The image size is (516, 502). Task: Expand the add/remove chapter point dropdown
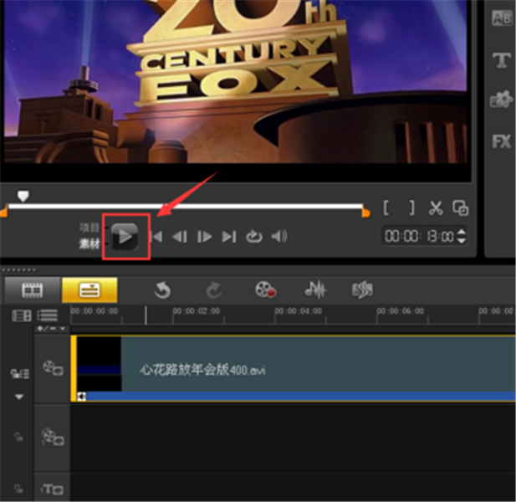tap(51, 329)
